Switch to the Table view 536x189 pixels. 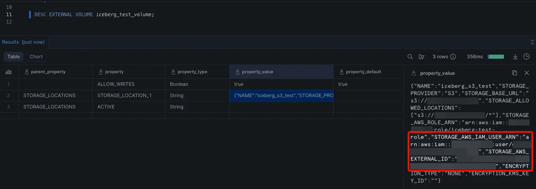tap(14, 57)
